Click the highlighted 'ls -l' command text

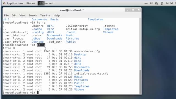[41, 45]
